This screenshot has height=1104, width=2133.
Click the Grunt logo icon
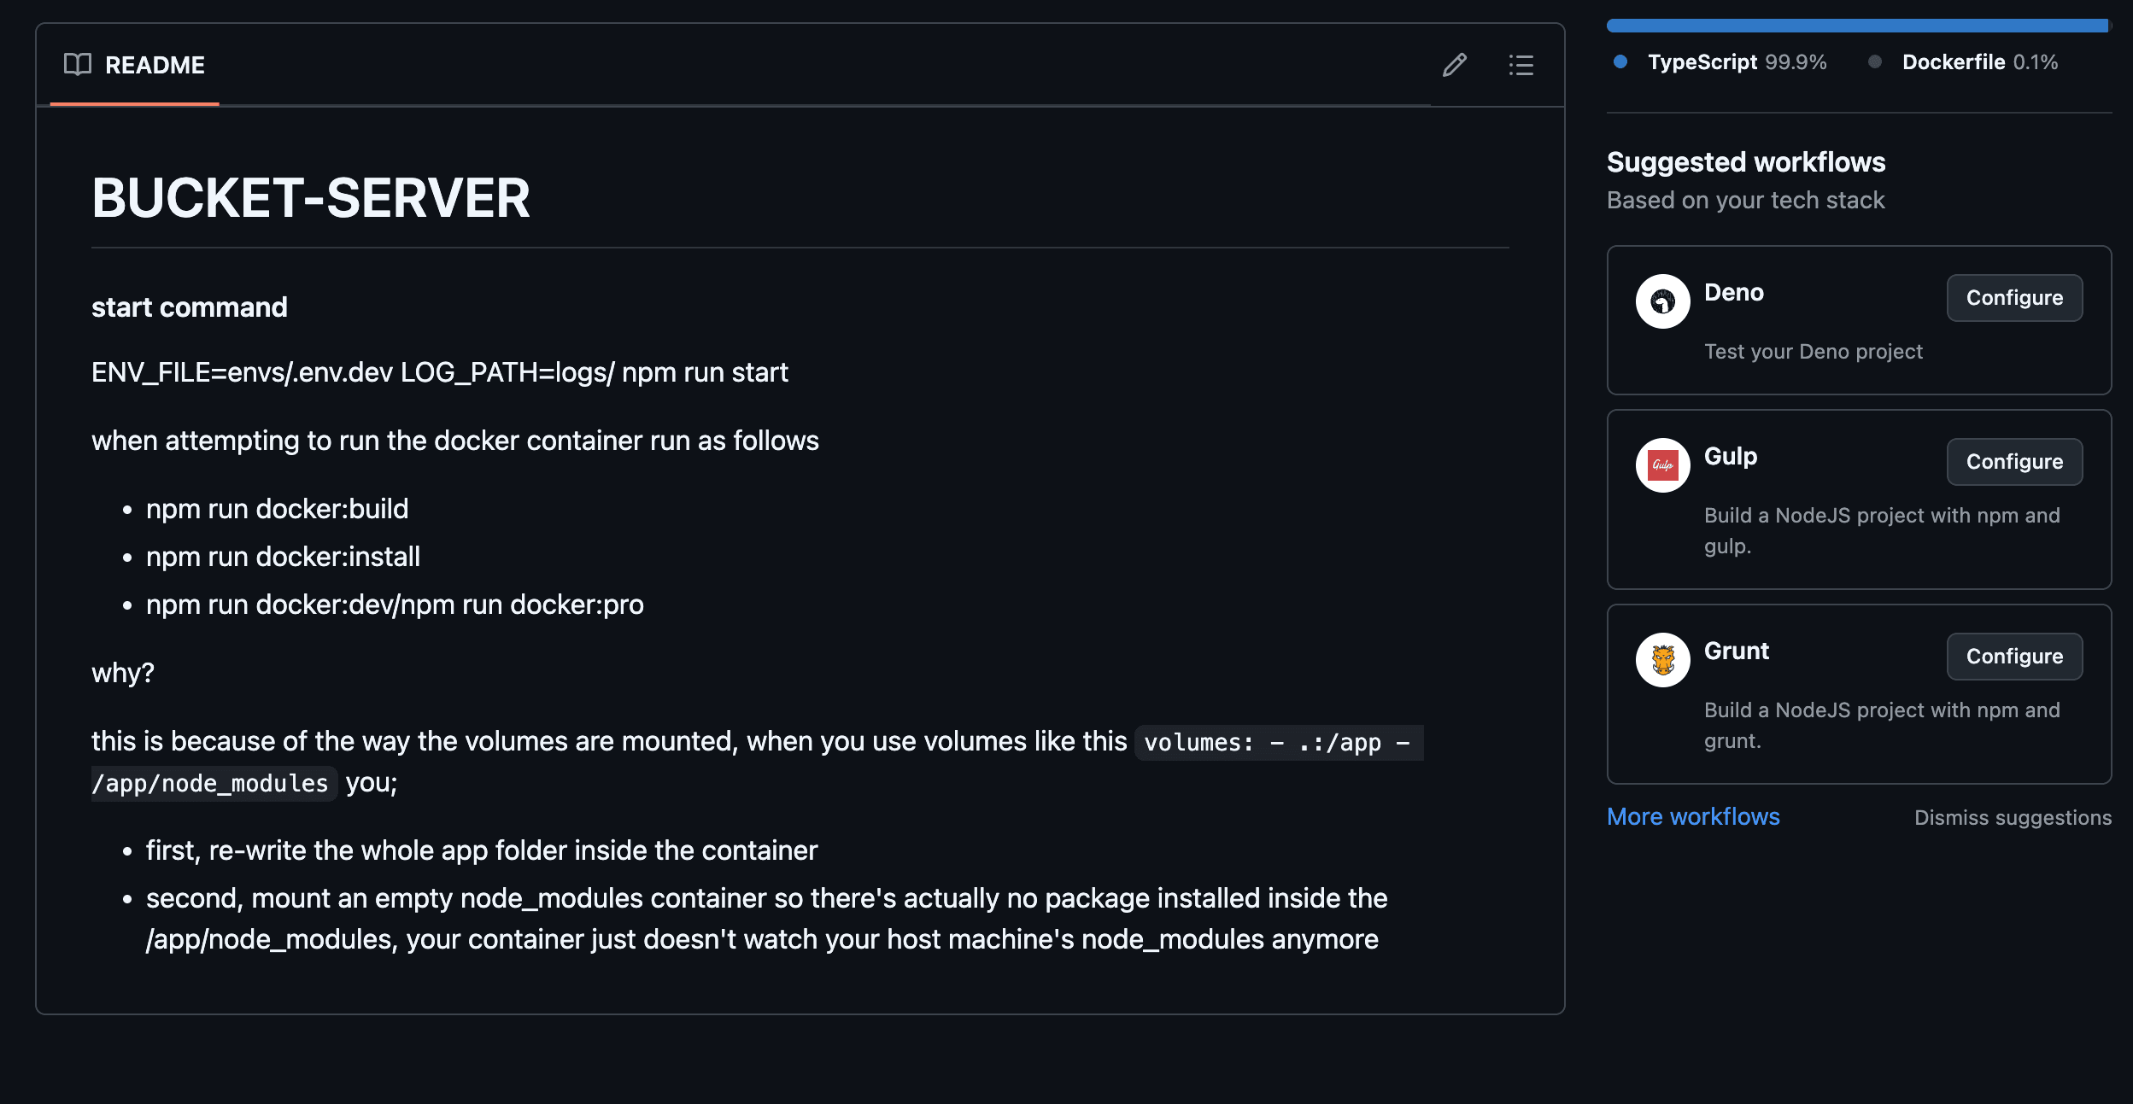coord(1662,659)
